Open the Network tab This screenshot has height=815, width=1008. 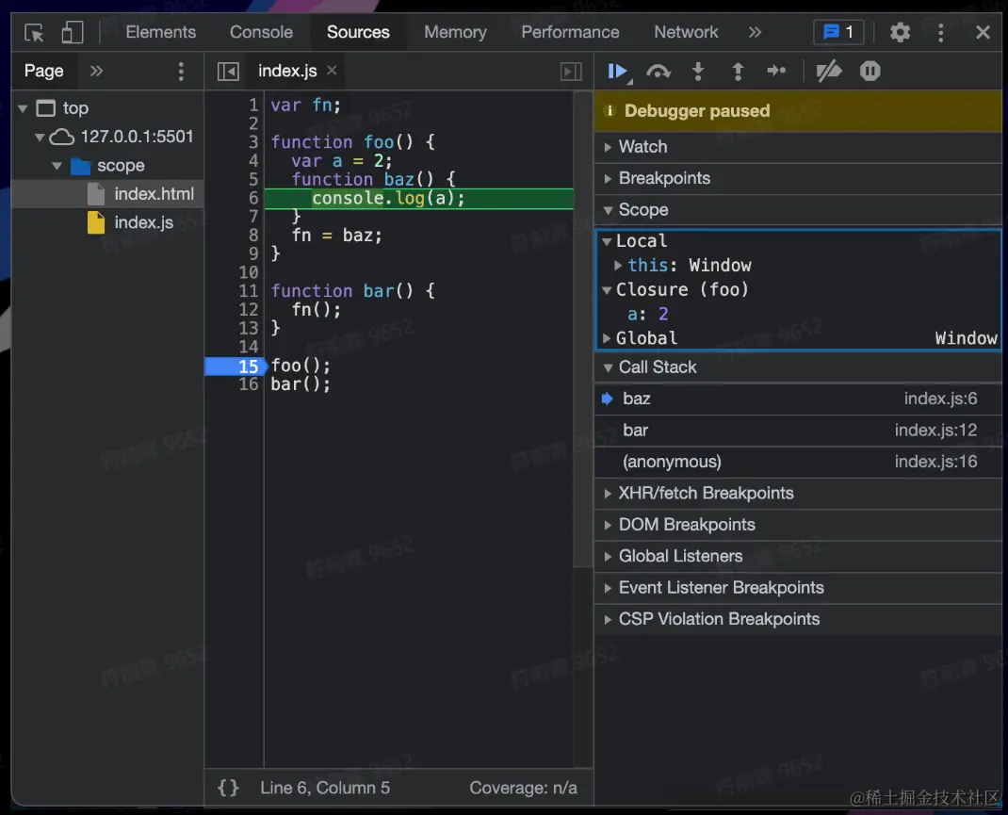click(686, 32)
